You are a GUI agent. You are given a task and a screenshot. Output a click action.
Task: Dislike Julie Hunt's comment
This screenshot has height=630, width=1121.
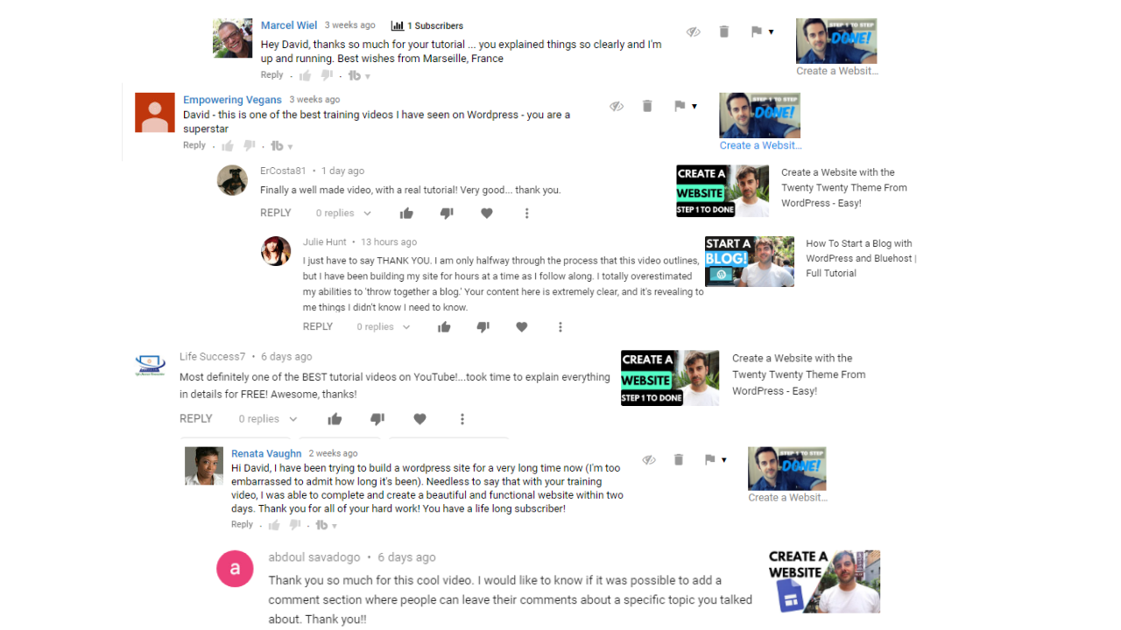pos(483,327)
